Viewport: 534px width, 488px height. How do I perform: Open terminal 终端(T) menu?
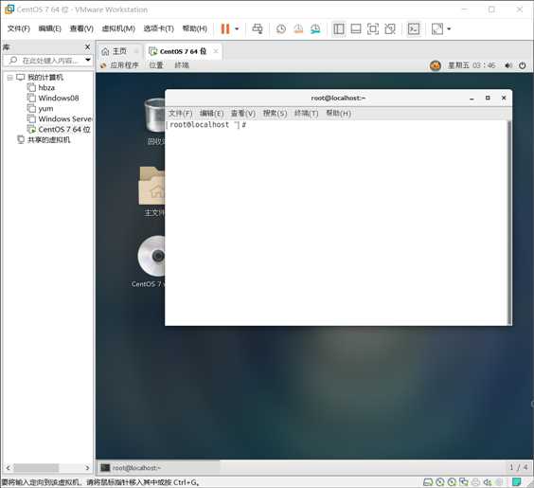(x=307, y=113)
